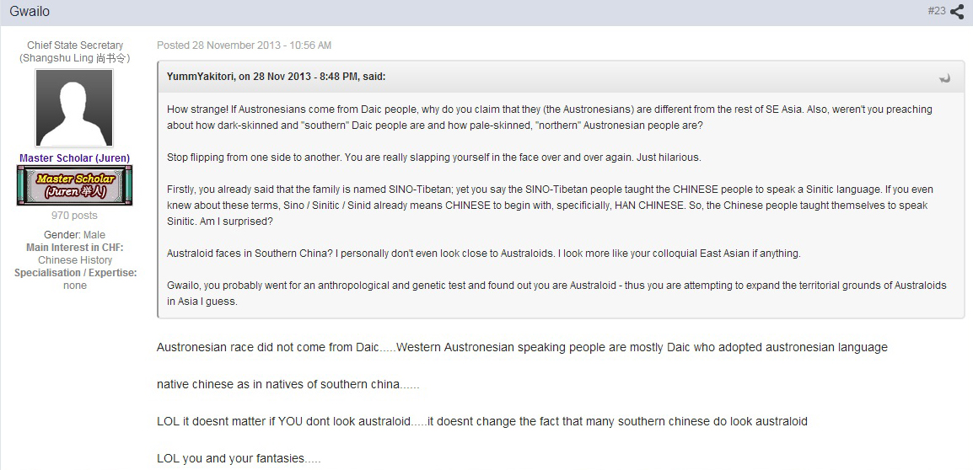Click the Specialisation / Expertise label
This screenshot has width=973, height=470.
tap(75, 273)
